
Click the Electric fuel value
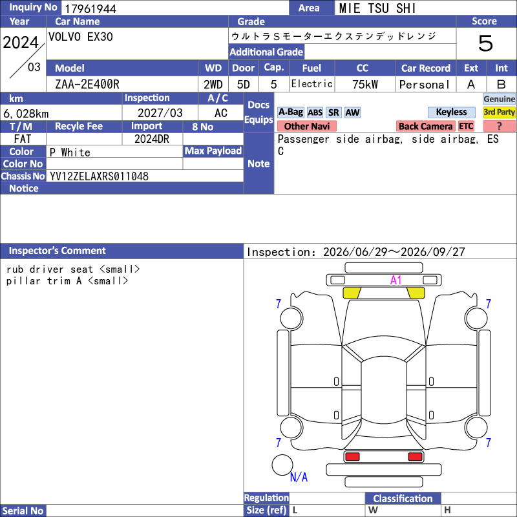coord(312,84)
